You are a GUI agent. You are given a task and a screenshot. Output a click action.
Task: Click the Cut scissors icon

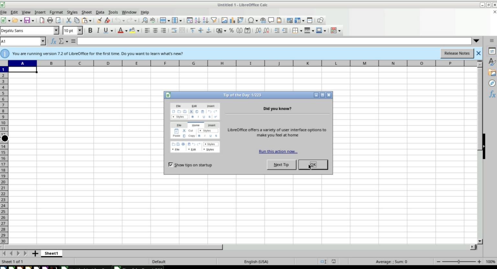tap(69, 20)
